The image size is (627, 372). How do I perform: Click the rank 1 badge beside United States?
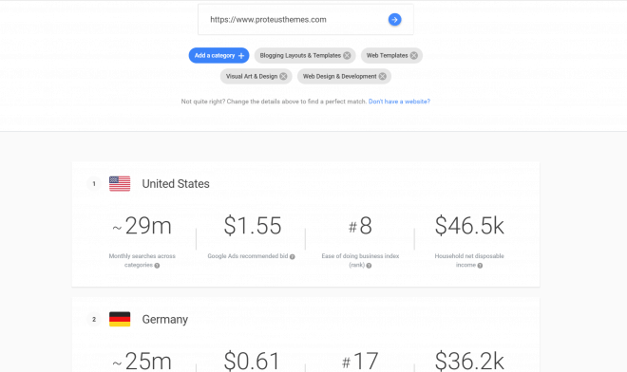pos(94,184)
